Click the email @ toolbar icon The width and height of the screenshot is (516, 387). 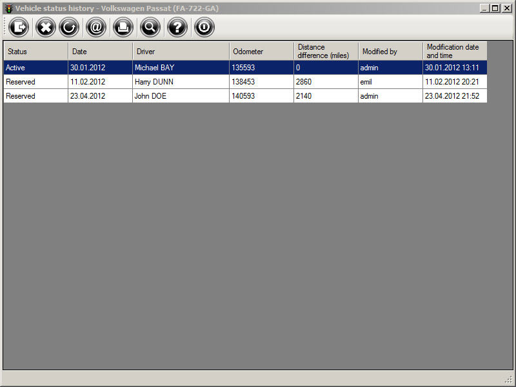[x=96, y=27]
